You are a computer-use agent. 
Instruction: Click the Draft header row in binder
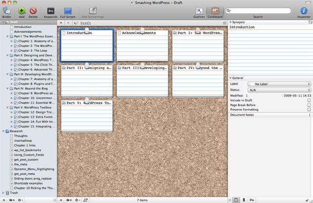28,22
